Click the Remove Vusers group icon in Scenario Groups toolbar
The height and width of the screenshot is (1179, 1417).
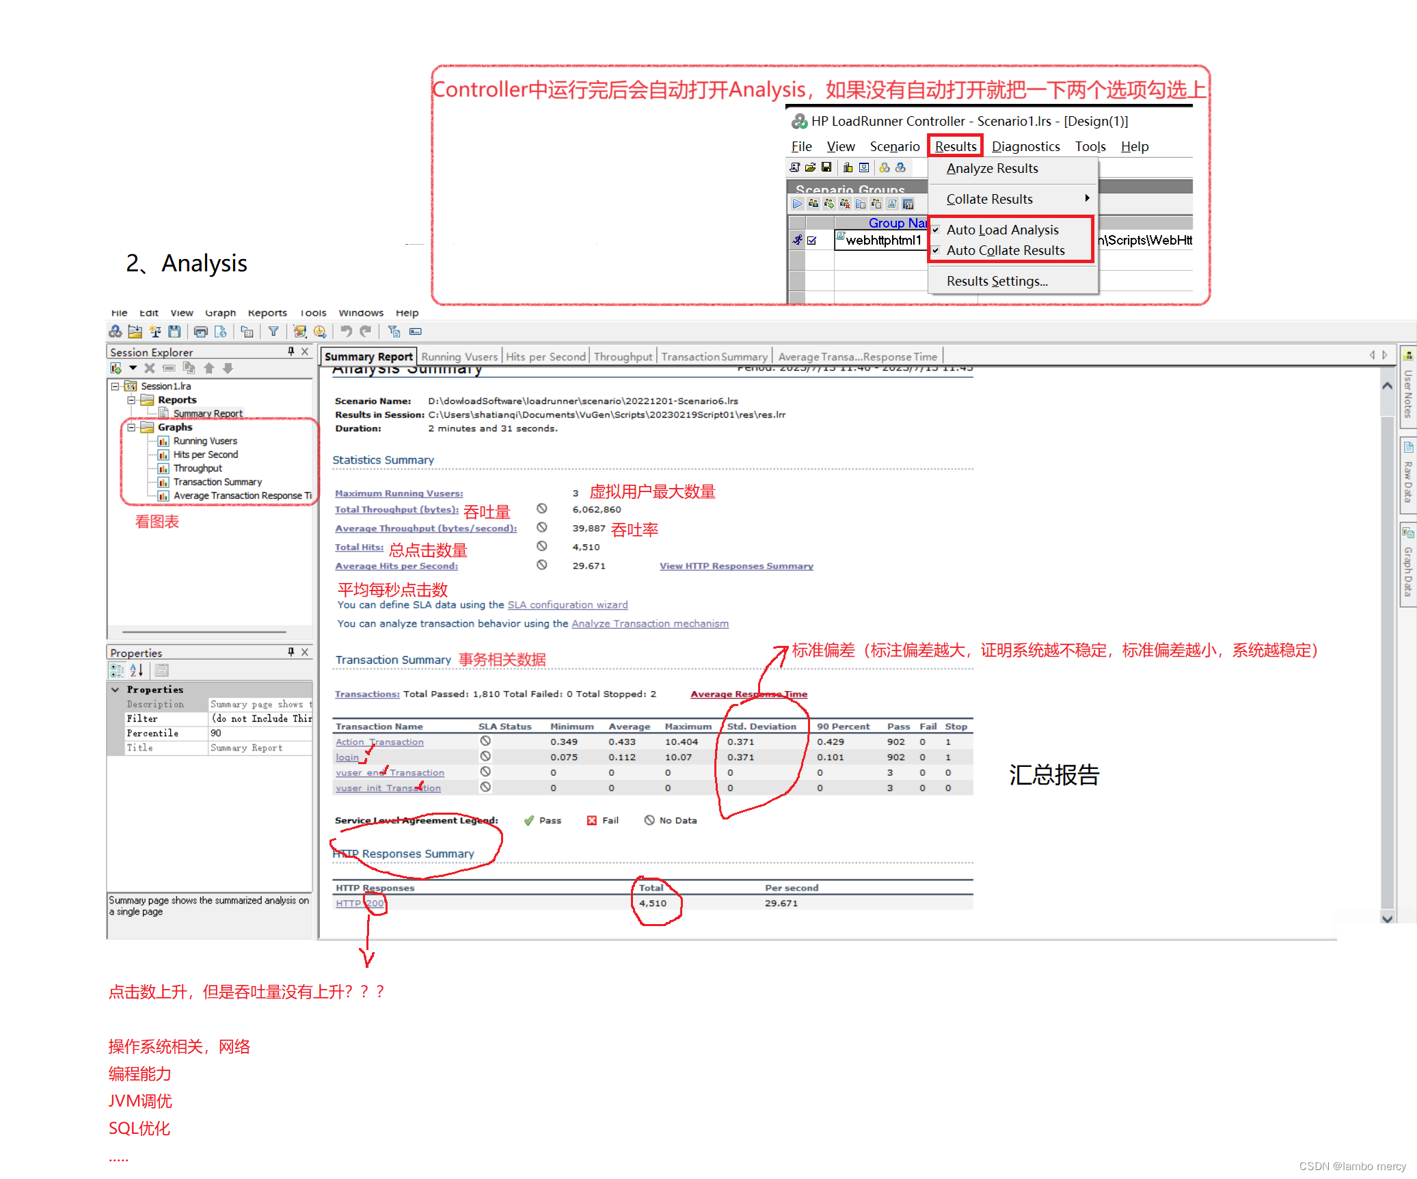click(845, 204)
